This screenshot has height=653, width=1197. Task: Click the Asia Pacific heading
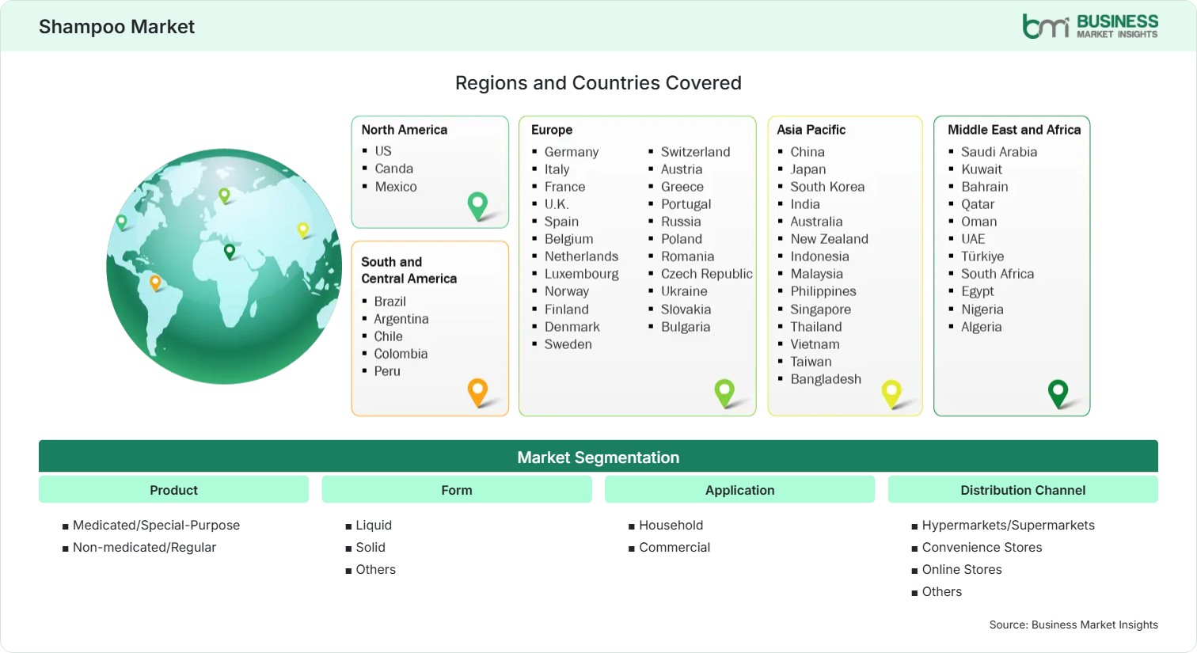tap(811, 130)
